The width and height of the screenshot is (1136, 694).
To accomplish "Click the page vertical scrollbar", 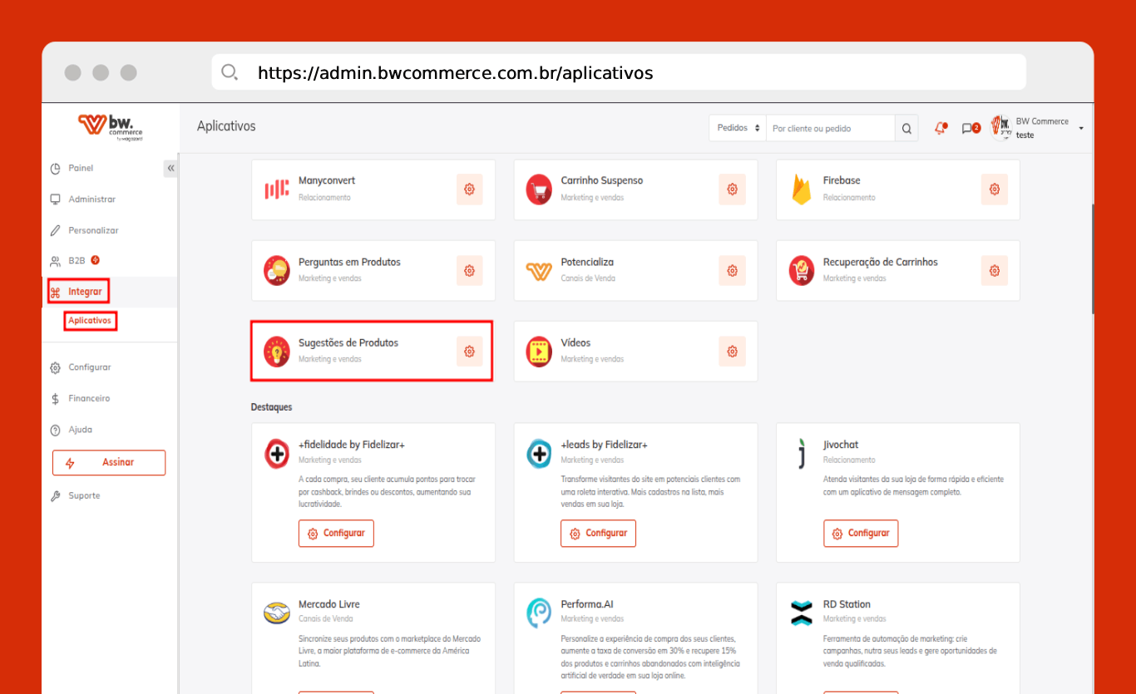I will [1093, 258].
